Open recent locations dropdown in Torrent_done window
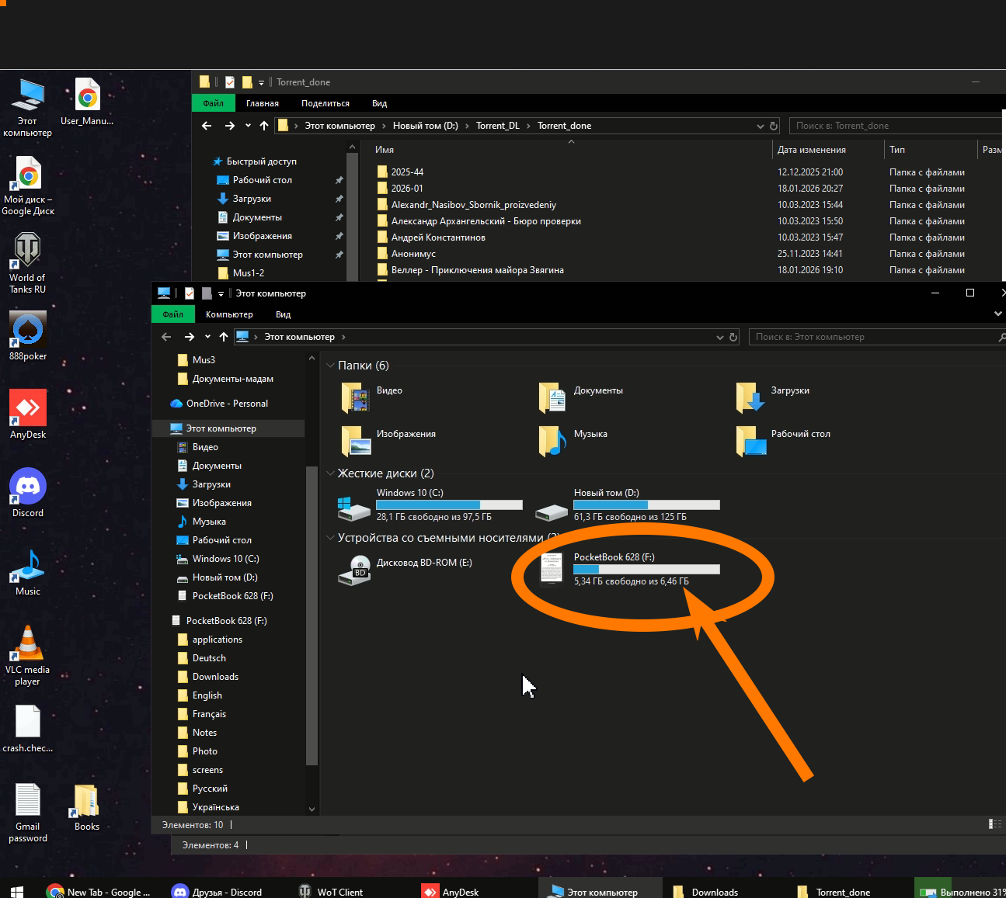This screenshot has height=898, width=1006. click(248, 126)
